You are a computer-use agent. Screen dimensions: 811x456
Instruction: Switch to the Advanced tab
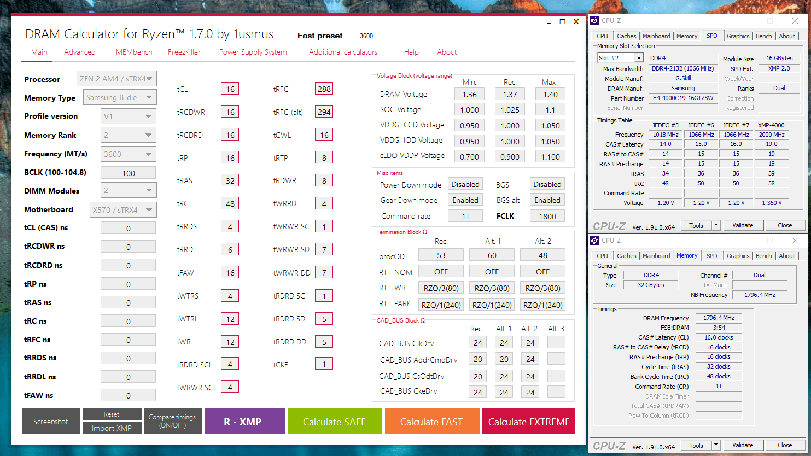[x=80, y=52]
